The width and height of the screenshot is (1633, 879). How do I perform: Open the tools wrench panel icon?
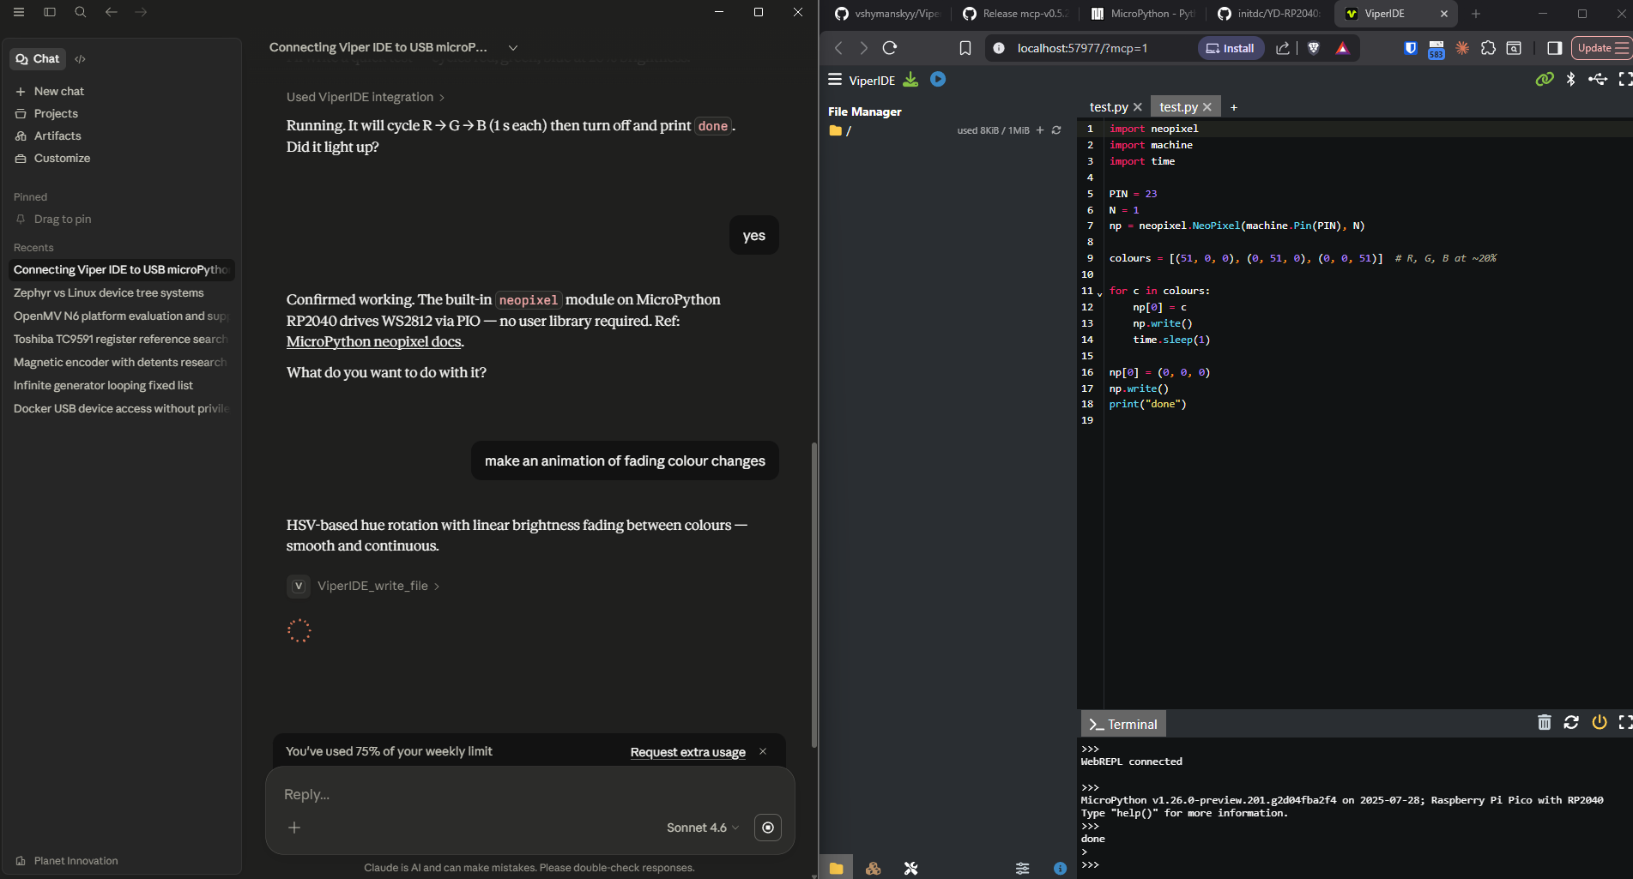click(910, 869)
